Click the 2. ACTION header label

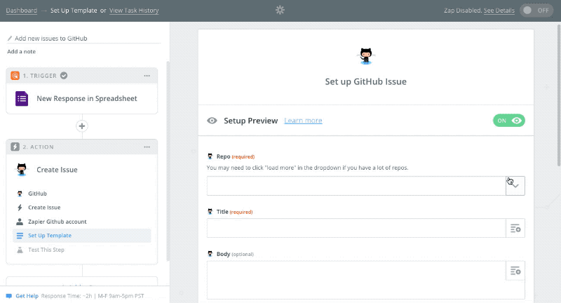point(39,147)
